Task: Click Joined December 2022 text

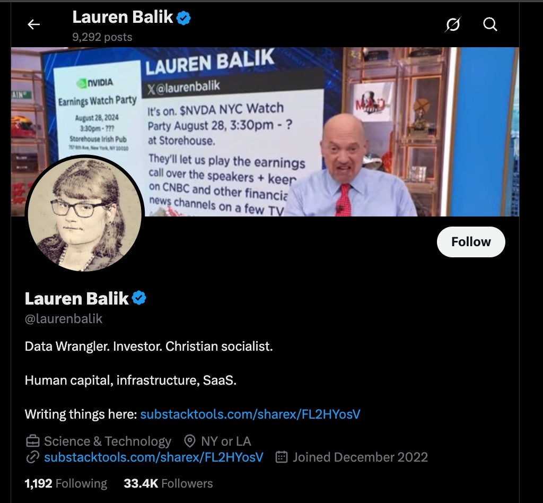Action: [361, 457]
